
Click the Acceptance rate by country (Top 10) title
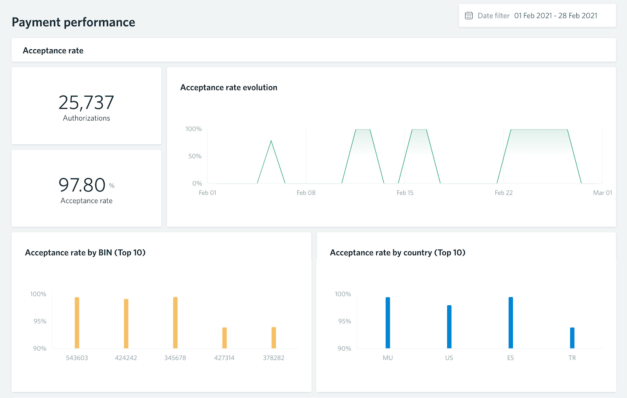tap(397, 252)
